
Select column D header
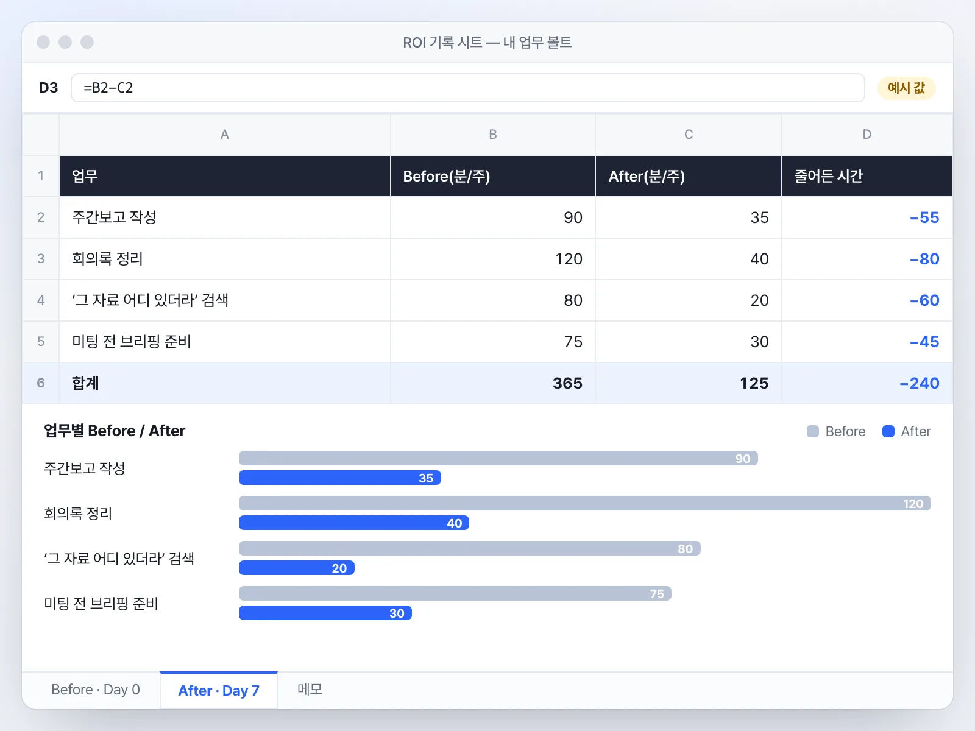pyautogui.click(x=867, y=135)
